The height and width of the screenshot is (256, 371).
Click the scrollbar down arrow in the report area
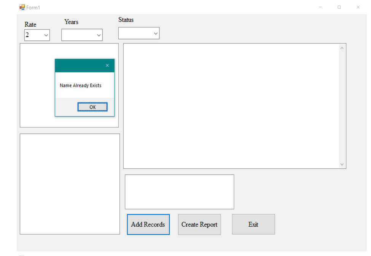[342, 163]
